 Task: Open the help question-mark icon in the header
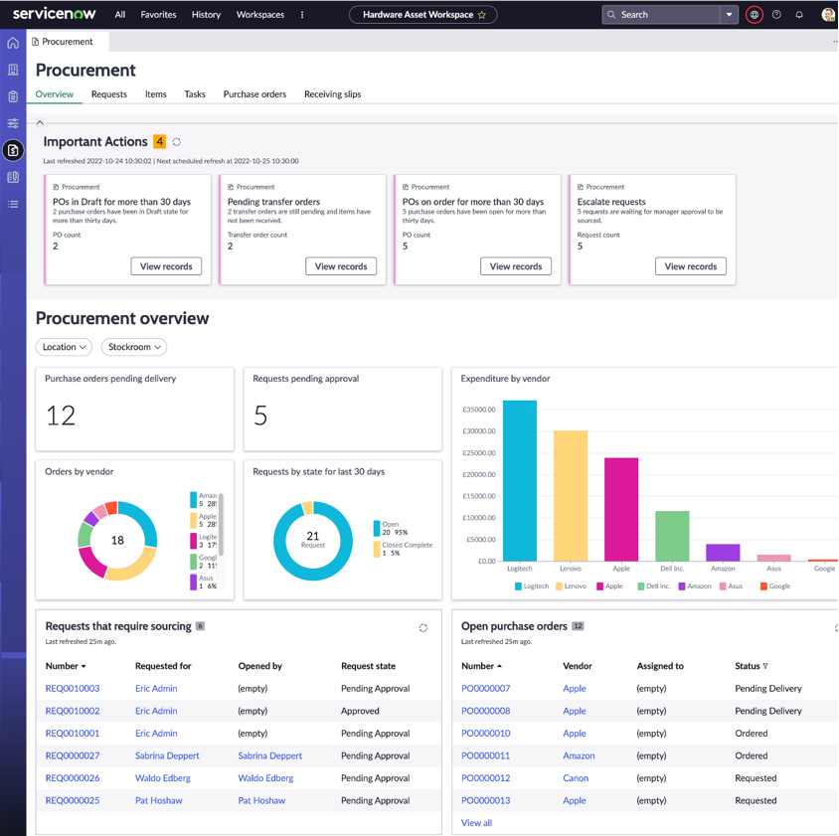(777, 14)
